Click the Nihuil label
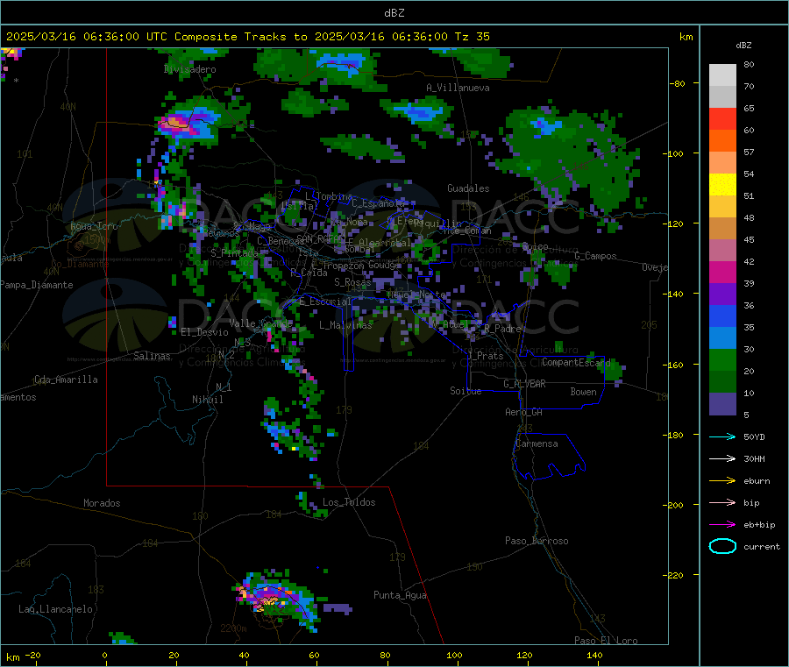Screen dimensions: 789x667 click(207, 400)
